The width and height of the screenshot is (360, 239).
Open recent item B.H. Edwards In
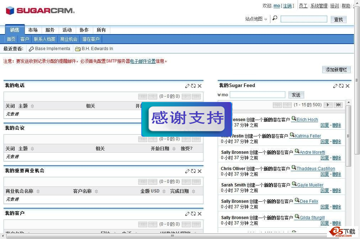click(x=94, y=49)
